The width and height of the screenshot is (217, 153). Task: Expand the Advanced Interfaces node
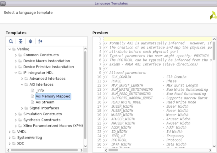point(22,79)
